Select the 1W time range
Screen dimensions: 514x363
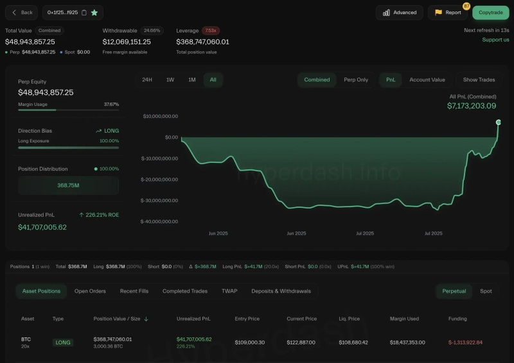coord(170,80)
